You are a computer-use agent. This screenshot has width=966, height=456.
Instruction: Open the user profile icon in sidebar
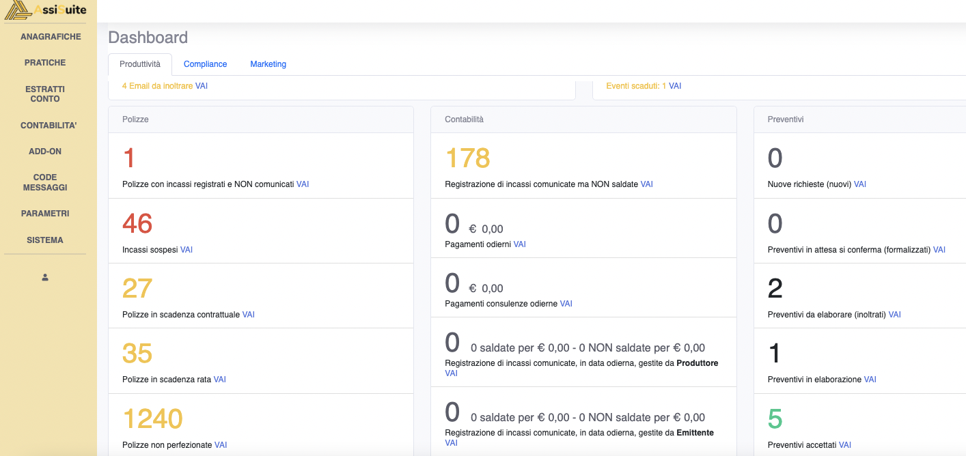45,277
